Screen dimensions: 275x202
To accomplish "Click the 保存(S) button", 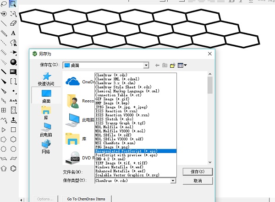I will (197, 171).
